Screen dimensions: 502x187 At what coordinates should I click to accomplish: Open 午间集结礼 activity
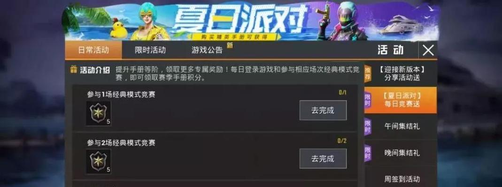coord(402,127)
